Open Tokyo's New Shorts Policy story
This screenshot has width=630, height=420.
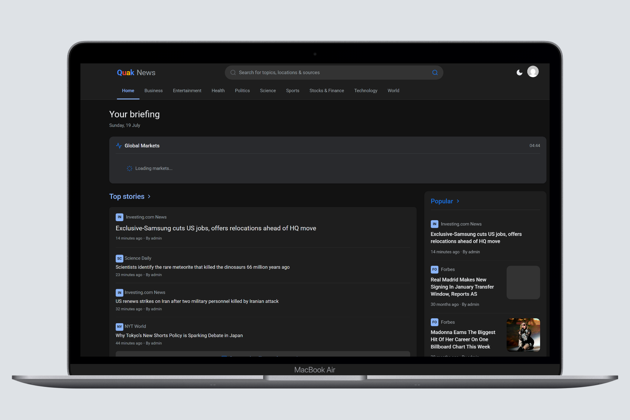(179, 335)
